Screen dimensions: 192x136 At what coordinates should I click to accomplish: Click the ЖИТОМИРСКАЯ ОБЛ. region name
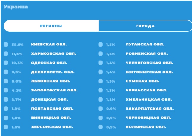click(x=149, y=72)
